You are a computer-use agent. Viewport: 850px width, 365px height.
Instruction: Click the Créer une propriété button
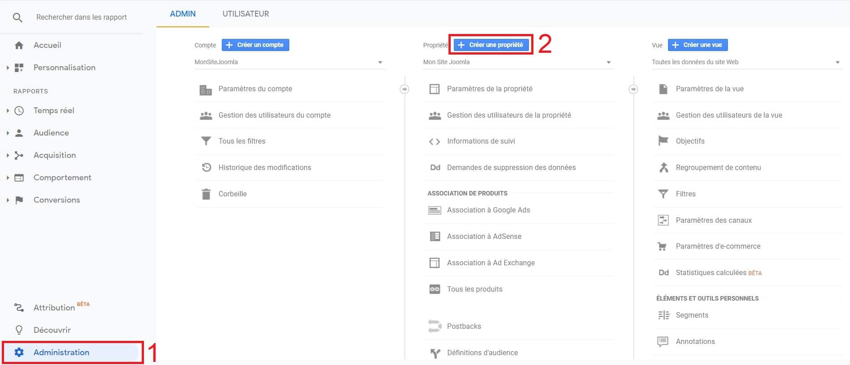491,45
